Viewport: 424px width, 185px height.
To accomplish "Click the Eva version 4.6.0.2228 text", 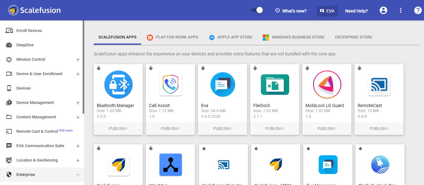I will click(211, 116).
